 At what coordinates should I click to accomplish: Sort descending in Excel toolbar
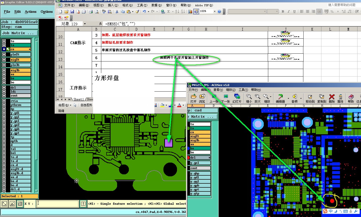click(183, 12)
